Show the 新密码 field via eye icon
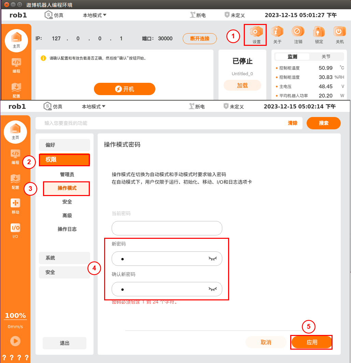The height and width of the screenshot is (363, 351). point(213,259)
